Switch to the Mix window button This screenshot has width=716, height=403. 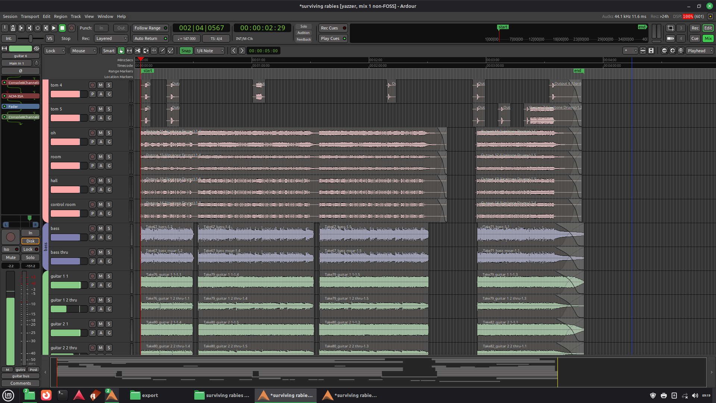(x=708, y=38)
